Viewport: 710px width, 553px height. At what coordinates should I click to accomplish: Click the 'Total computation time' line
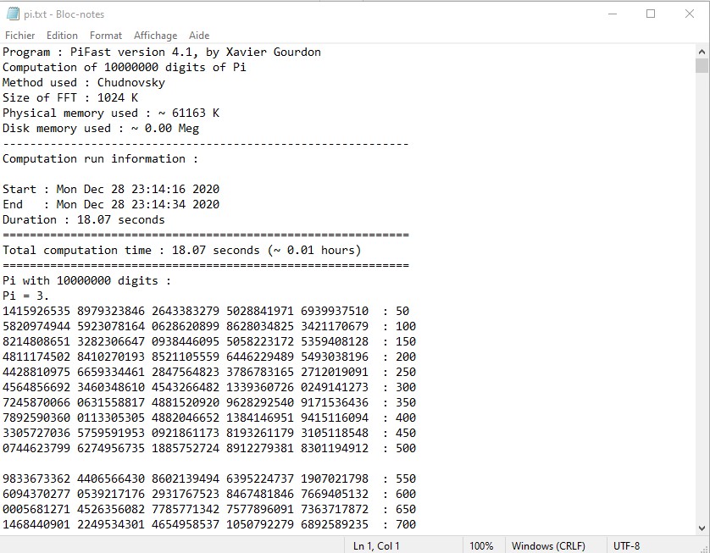click(181, 251)
